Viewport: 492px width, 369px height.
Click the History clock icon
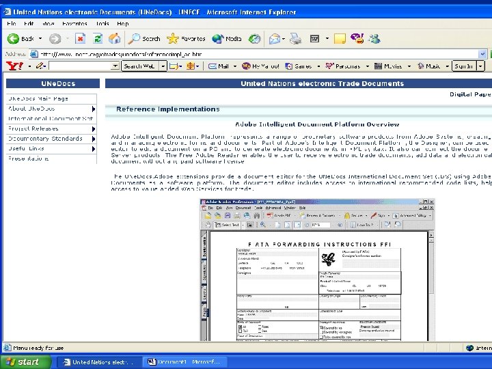point(254,38)
